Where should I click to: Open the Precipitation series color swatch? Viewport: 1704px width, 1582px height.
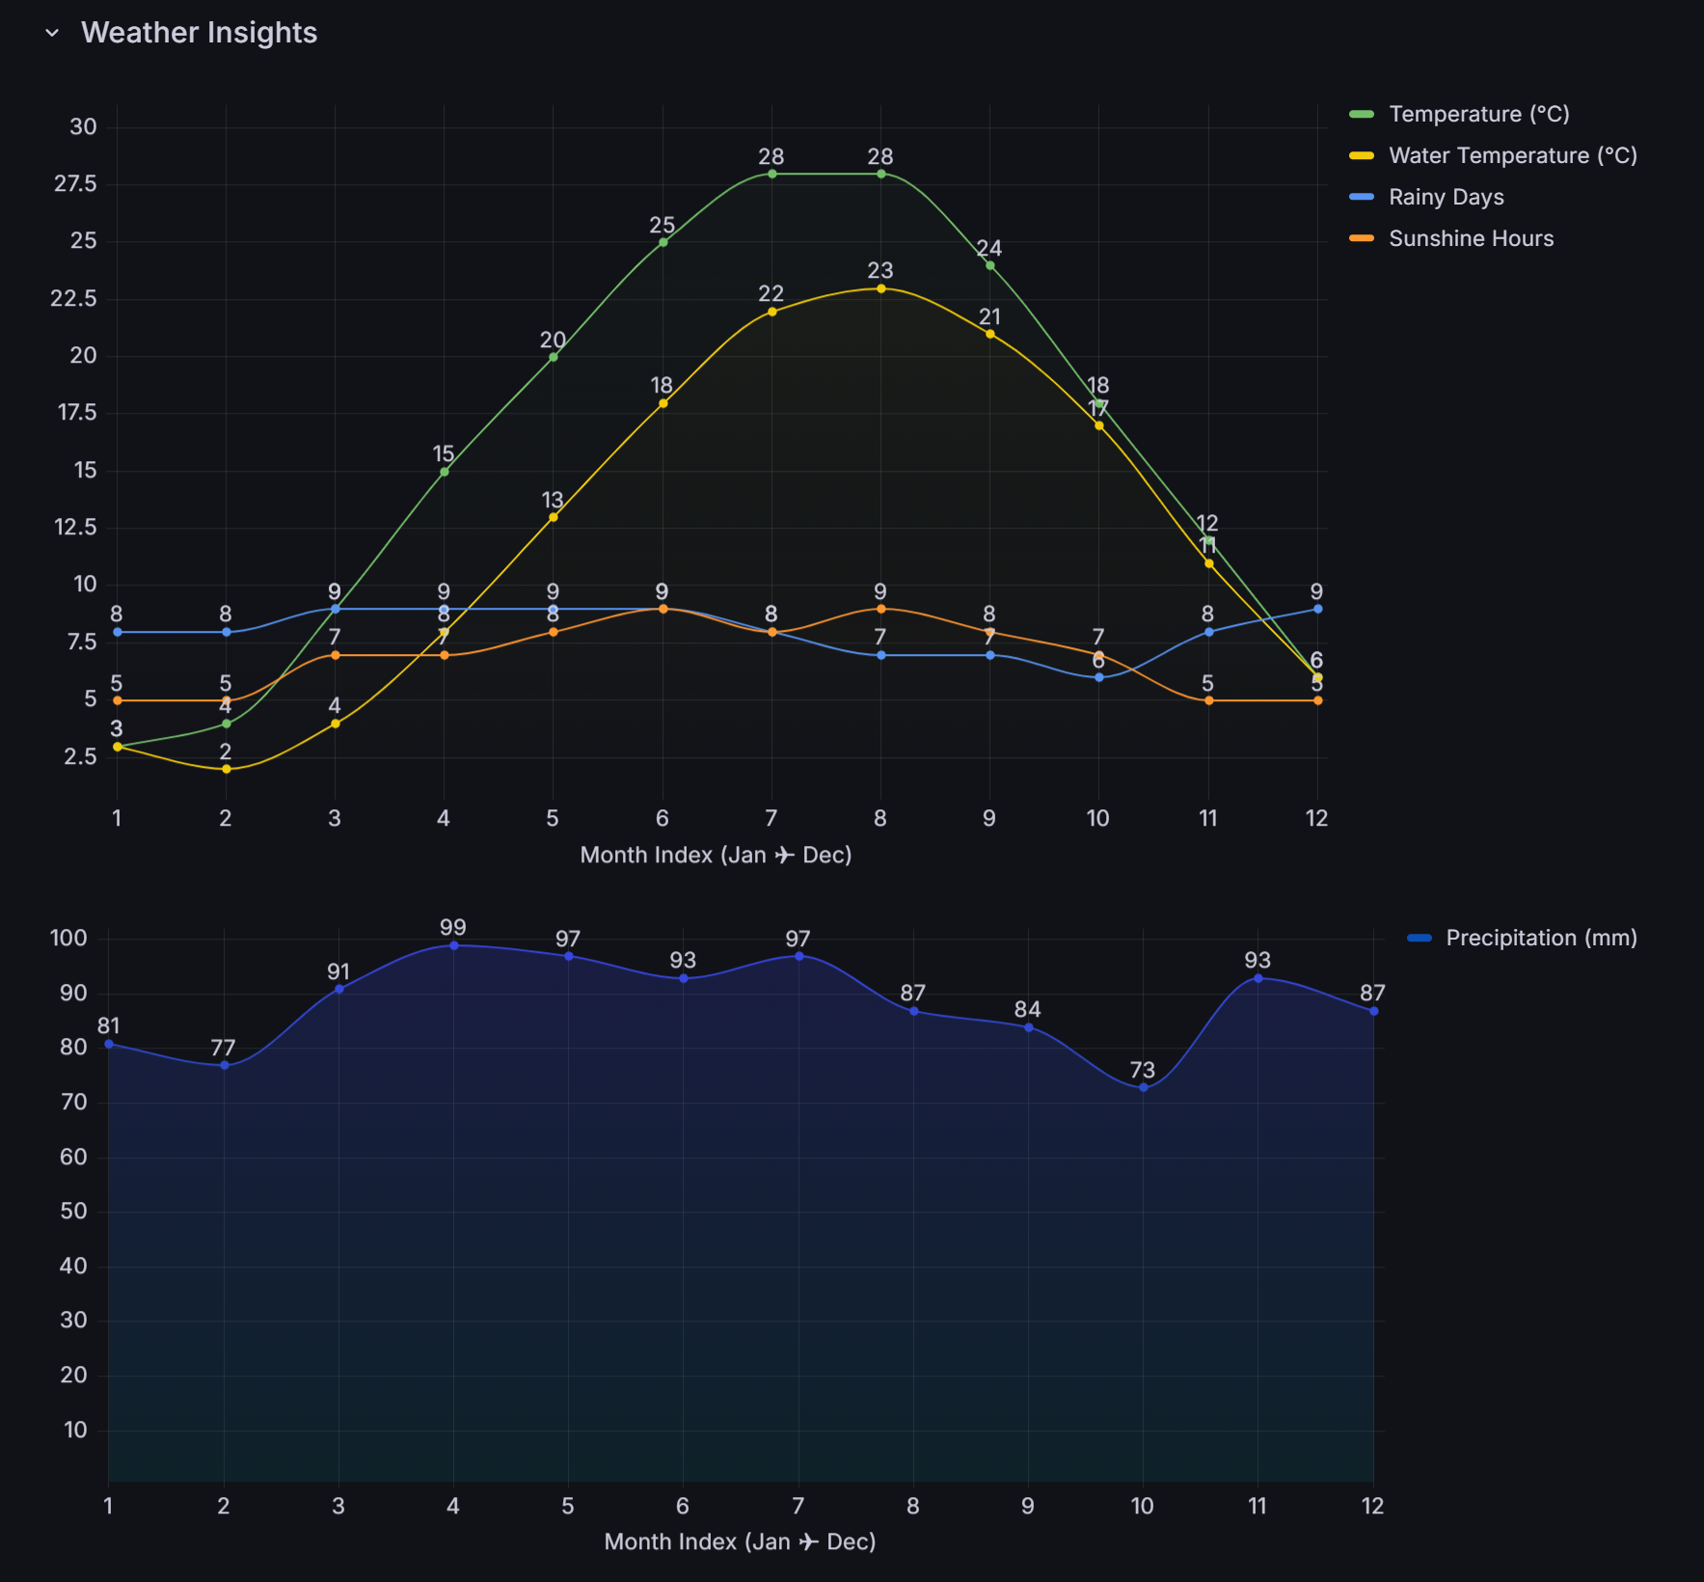(x=1420, y=938)
